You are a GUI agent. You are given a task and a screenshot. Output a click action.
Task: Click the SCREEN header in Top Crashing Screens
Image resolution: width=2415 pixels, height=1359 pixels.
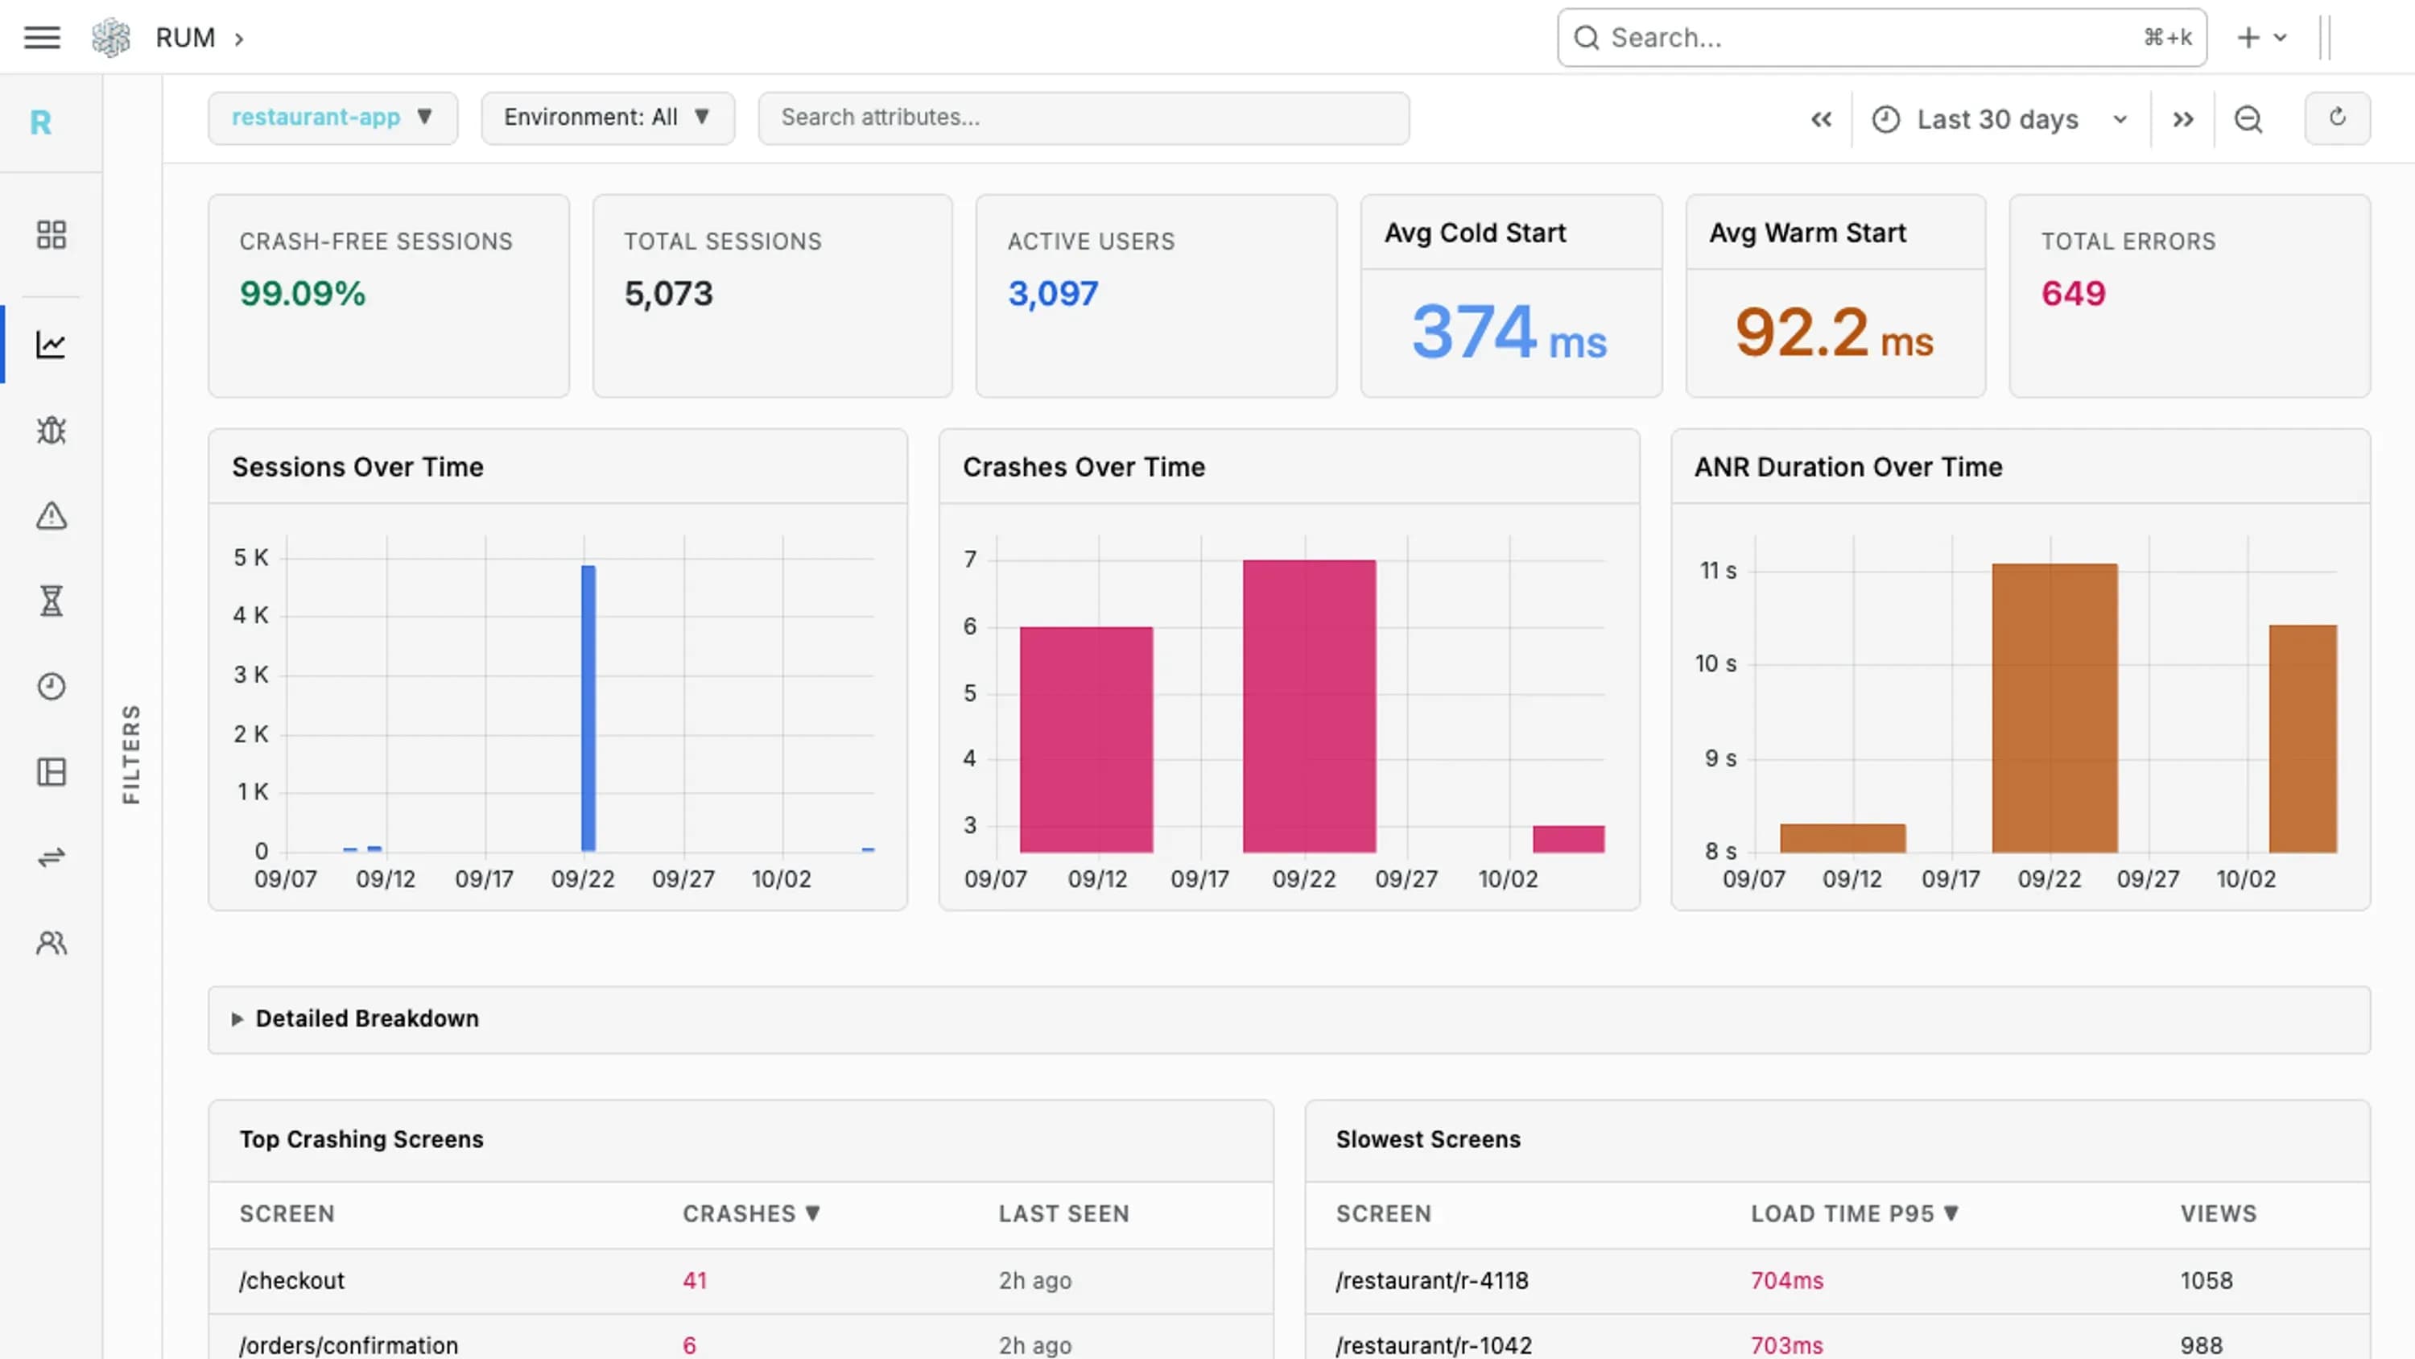click(287, 1213)
